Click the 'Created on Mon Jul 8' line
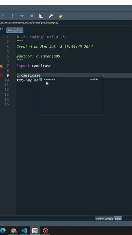The height and width of the screenshot is (235, 132). click(55, 47)
